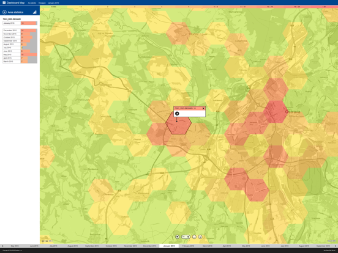Click the July 2015 statistics row
The image size is (338, 253).
[x=20, y=48]
